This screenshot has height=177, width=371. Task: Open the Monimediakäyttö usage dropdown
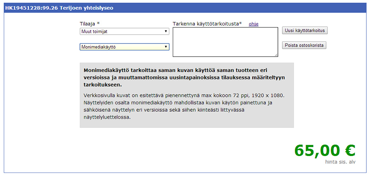tap(124, 47)
